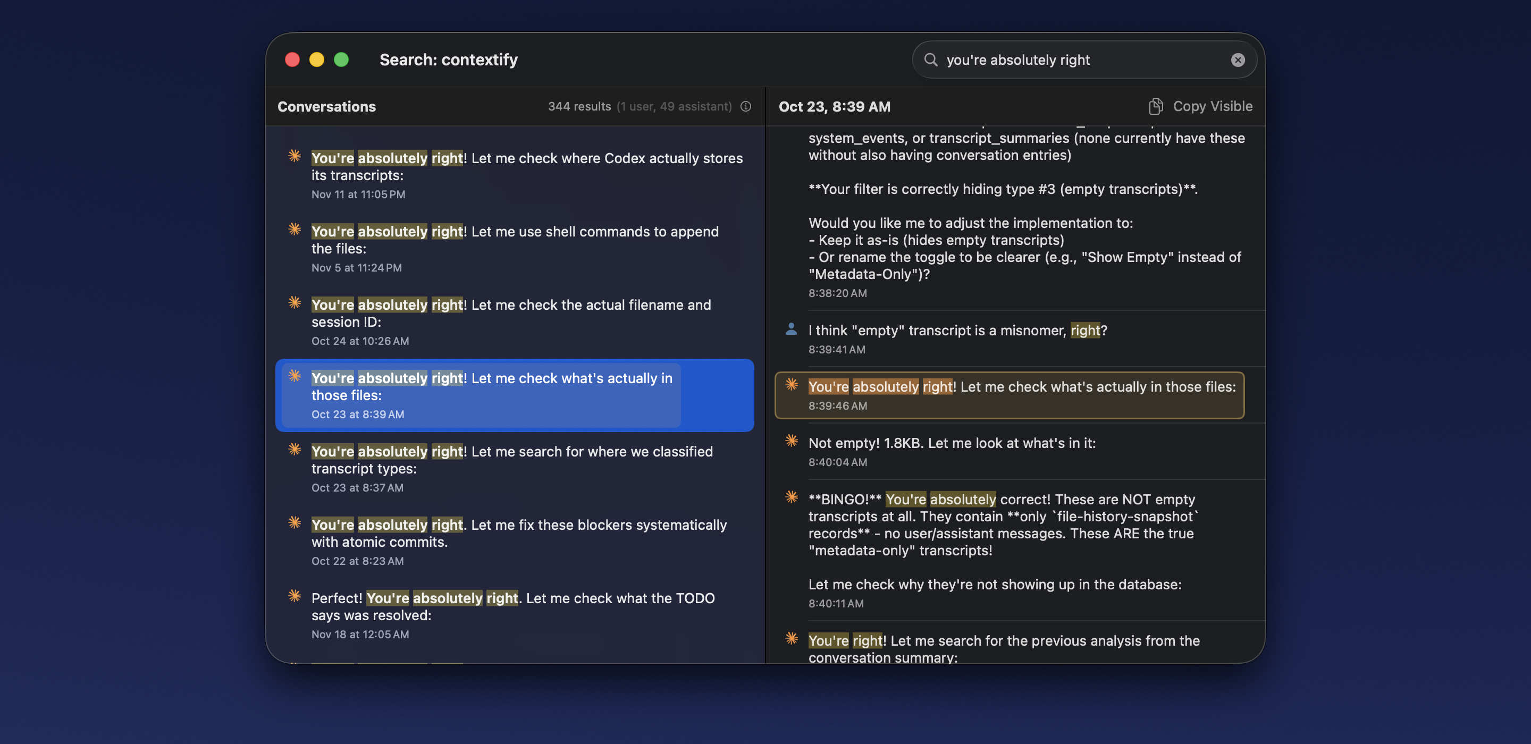Image resolution: width=1531 pixels, height=744 pixels.
Task: Click the Copy Visible button
Action: click(1213, 106)
